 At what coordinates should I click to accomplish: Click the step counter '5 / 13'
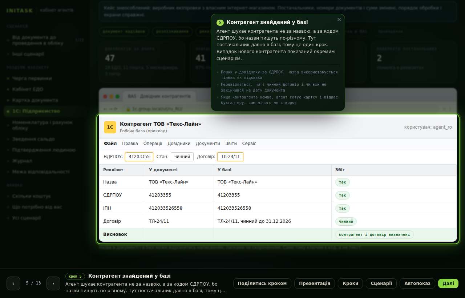pyautogui.click(x=33, y=283)
